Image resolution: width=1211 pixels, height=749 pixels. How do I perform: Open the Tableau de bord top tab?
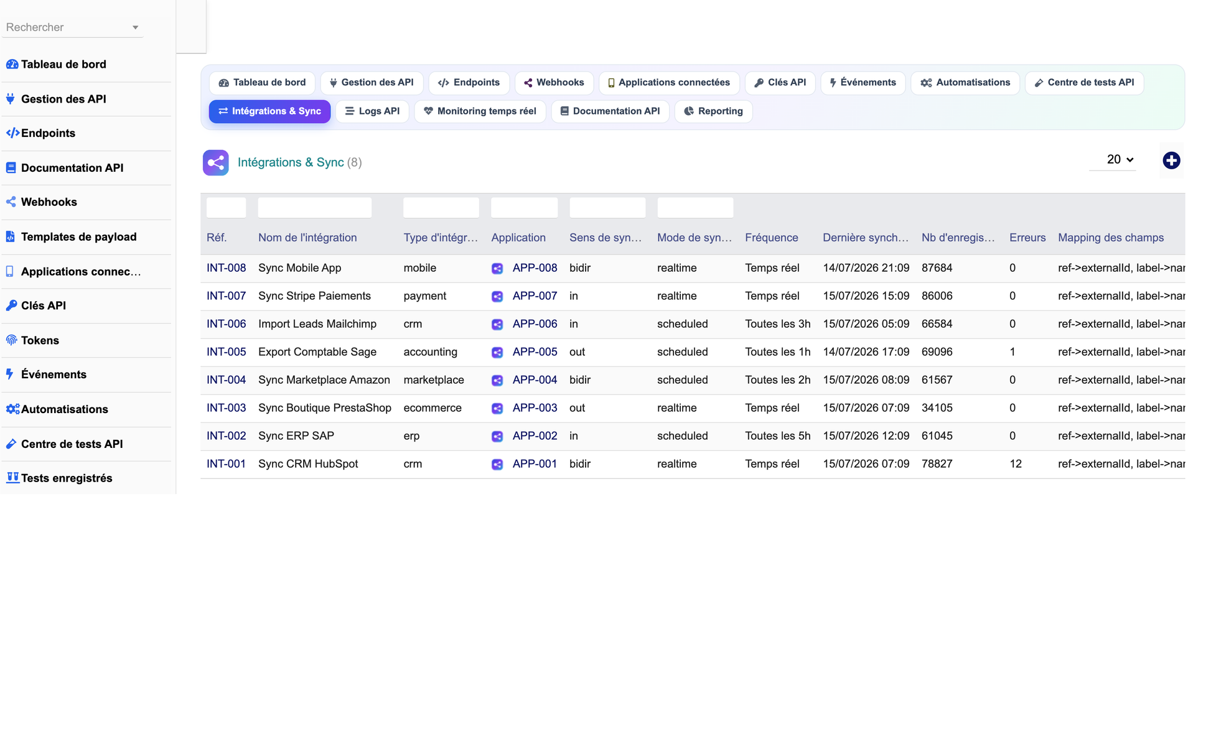(x=262, y=83)
